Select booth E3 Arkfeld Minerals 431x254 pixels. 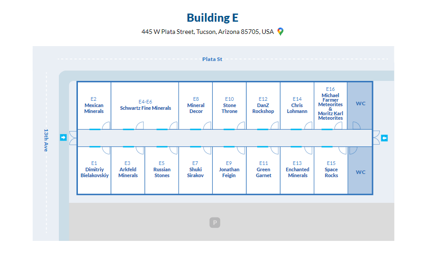coord(128,169)
